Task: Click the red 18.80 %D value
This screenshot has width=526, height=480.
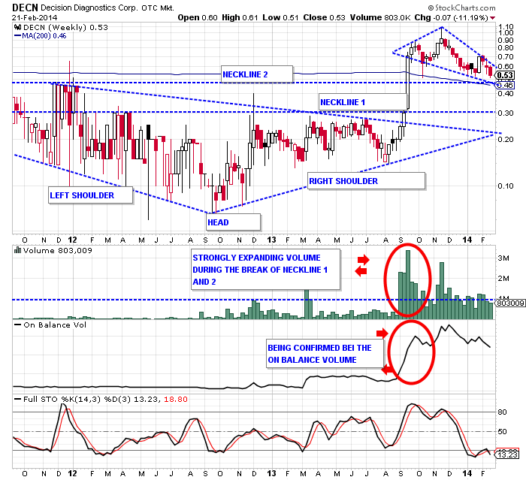Action: (175, 400)
